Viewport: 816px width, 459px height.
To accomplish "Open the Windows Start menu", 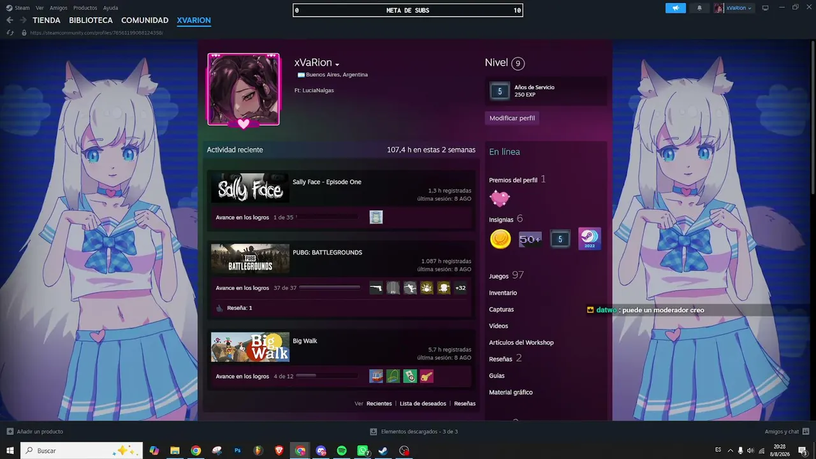I will coord(10,451).
